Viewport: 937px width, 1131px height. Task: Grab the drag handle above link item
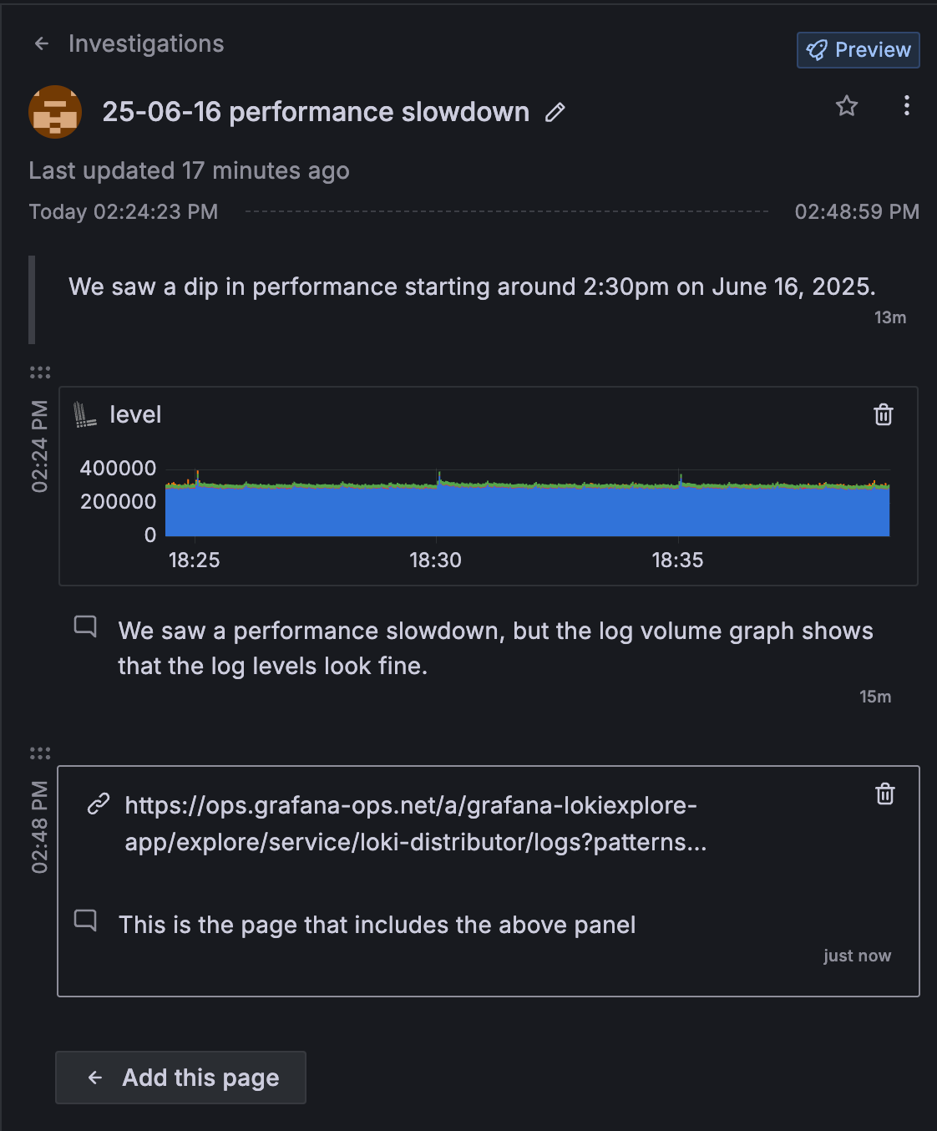(40, 753)
